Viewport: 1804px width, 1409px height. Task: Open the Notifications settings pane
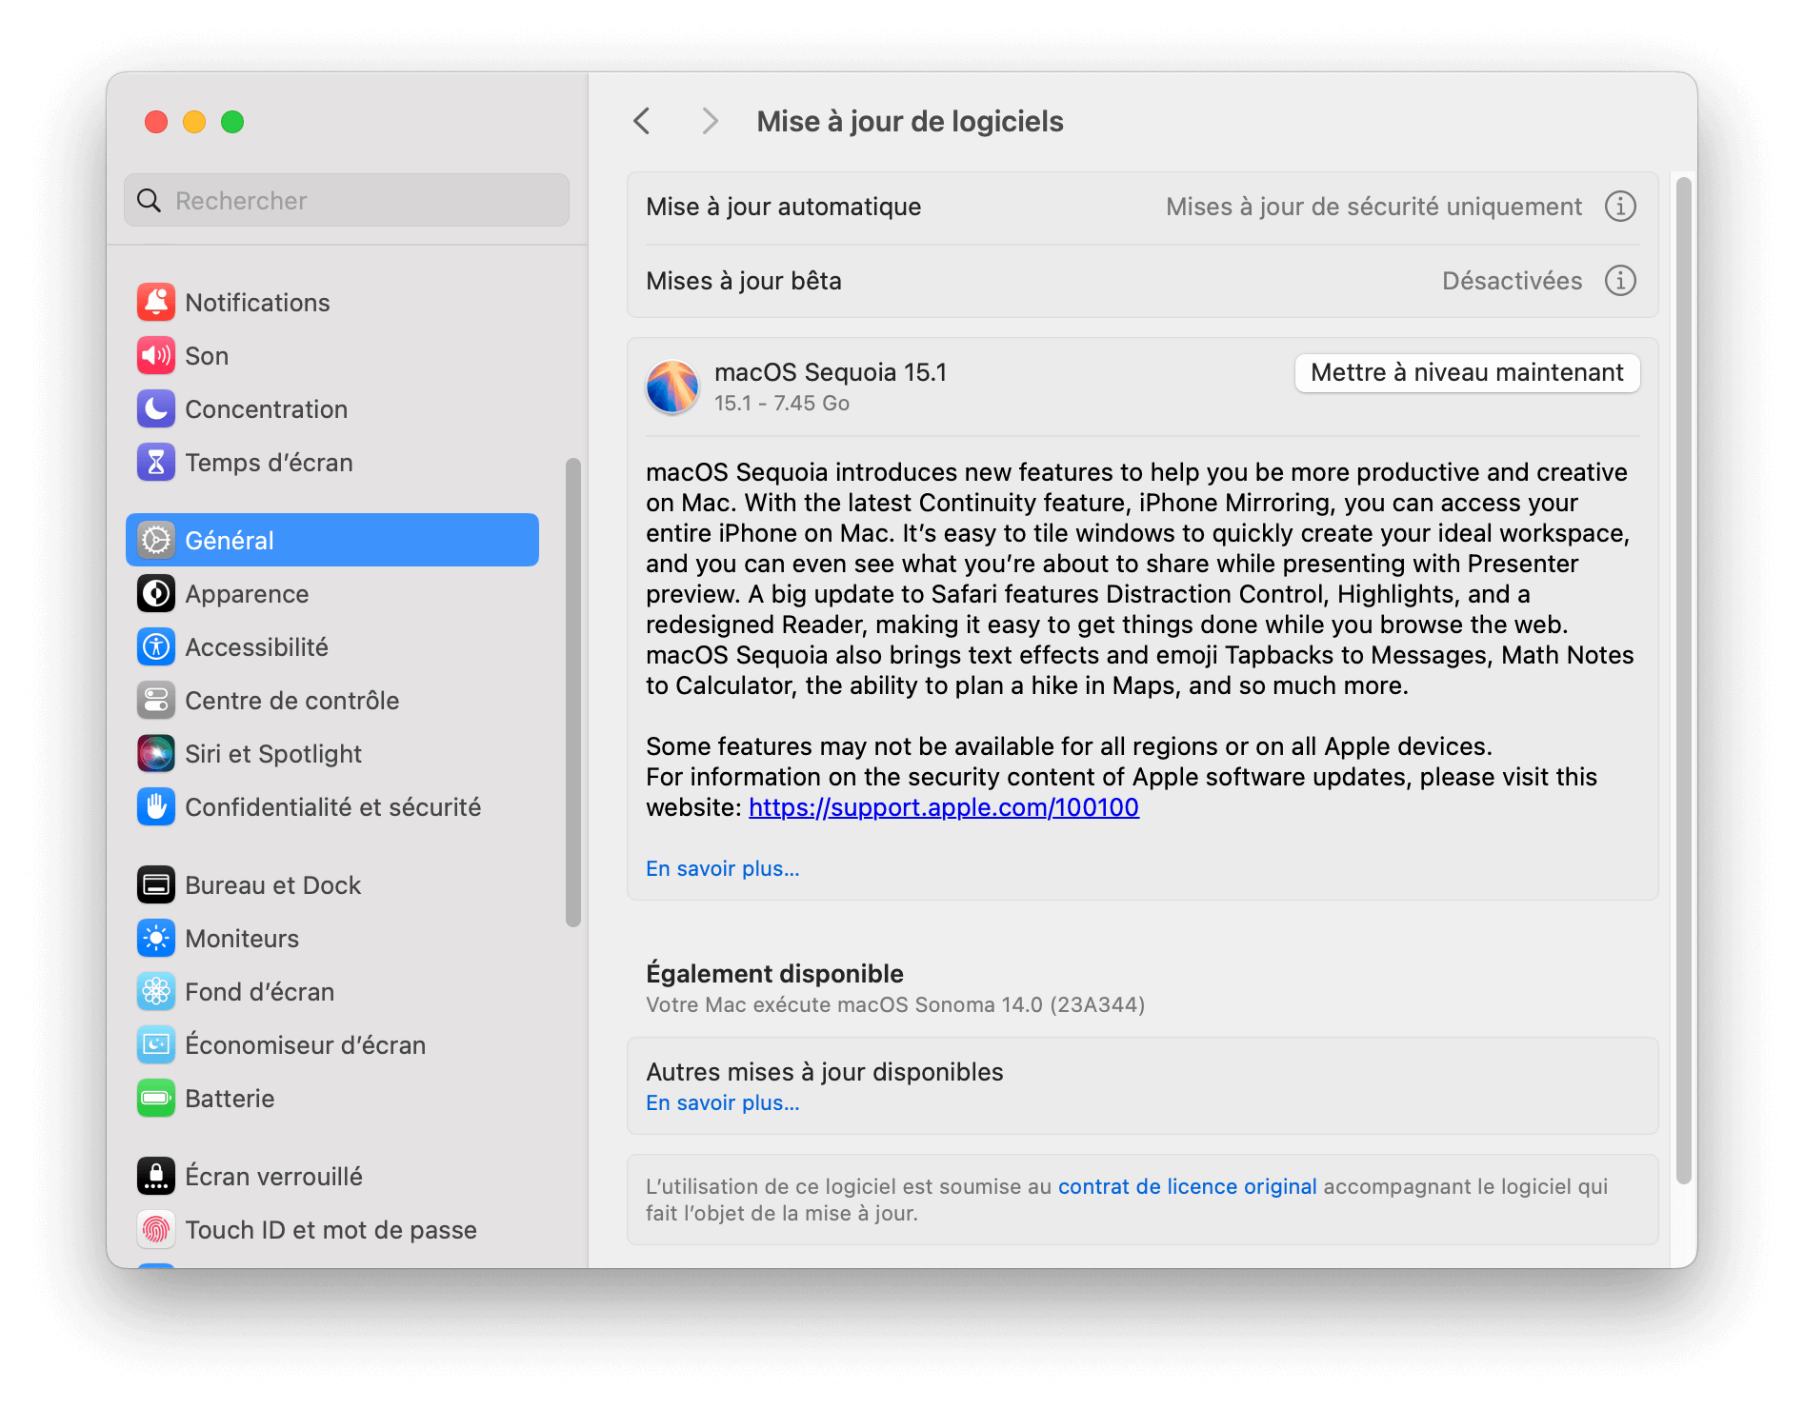point(332,302)
